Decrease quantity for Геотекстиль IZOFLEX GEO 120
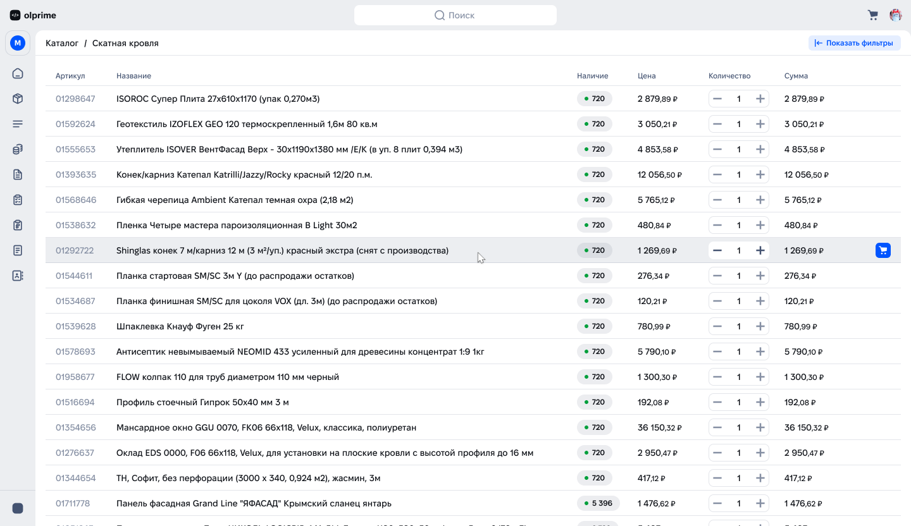The height and width of the screenshot is (526, 911). coord(717,124)
